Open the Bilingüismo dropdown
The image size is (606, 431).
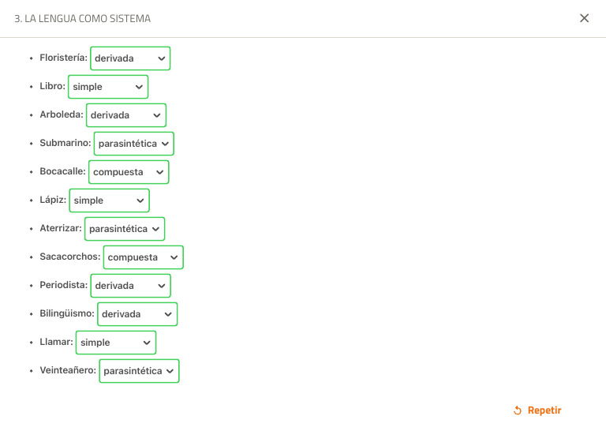(137, 314)
